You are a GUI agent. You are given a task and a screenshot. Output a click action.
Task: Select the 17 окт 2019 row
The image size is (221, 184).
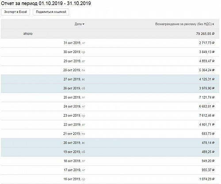tap(110, 170)
